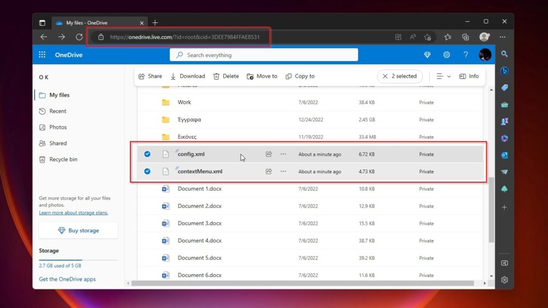Share the config.xml file via row icon
The image size is (548, 308).
click(x=269, y=154)
